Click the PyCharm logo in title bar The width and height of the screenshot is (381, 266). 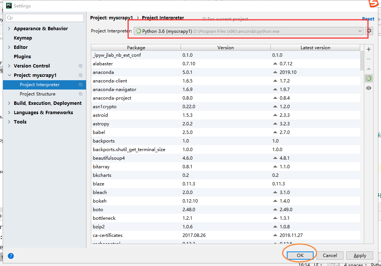click(9, 6)
